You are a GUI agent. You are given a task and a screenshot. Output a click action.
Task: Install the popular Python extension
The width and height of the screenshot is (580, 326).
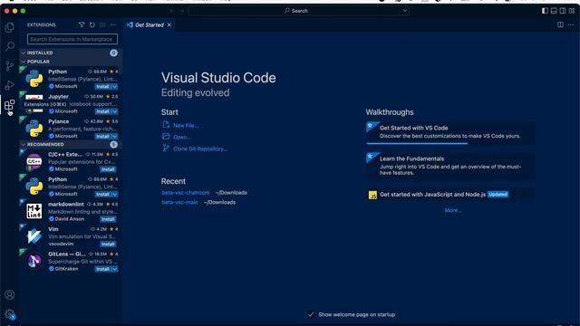point(102,87)
